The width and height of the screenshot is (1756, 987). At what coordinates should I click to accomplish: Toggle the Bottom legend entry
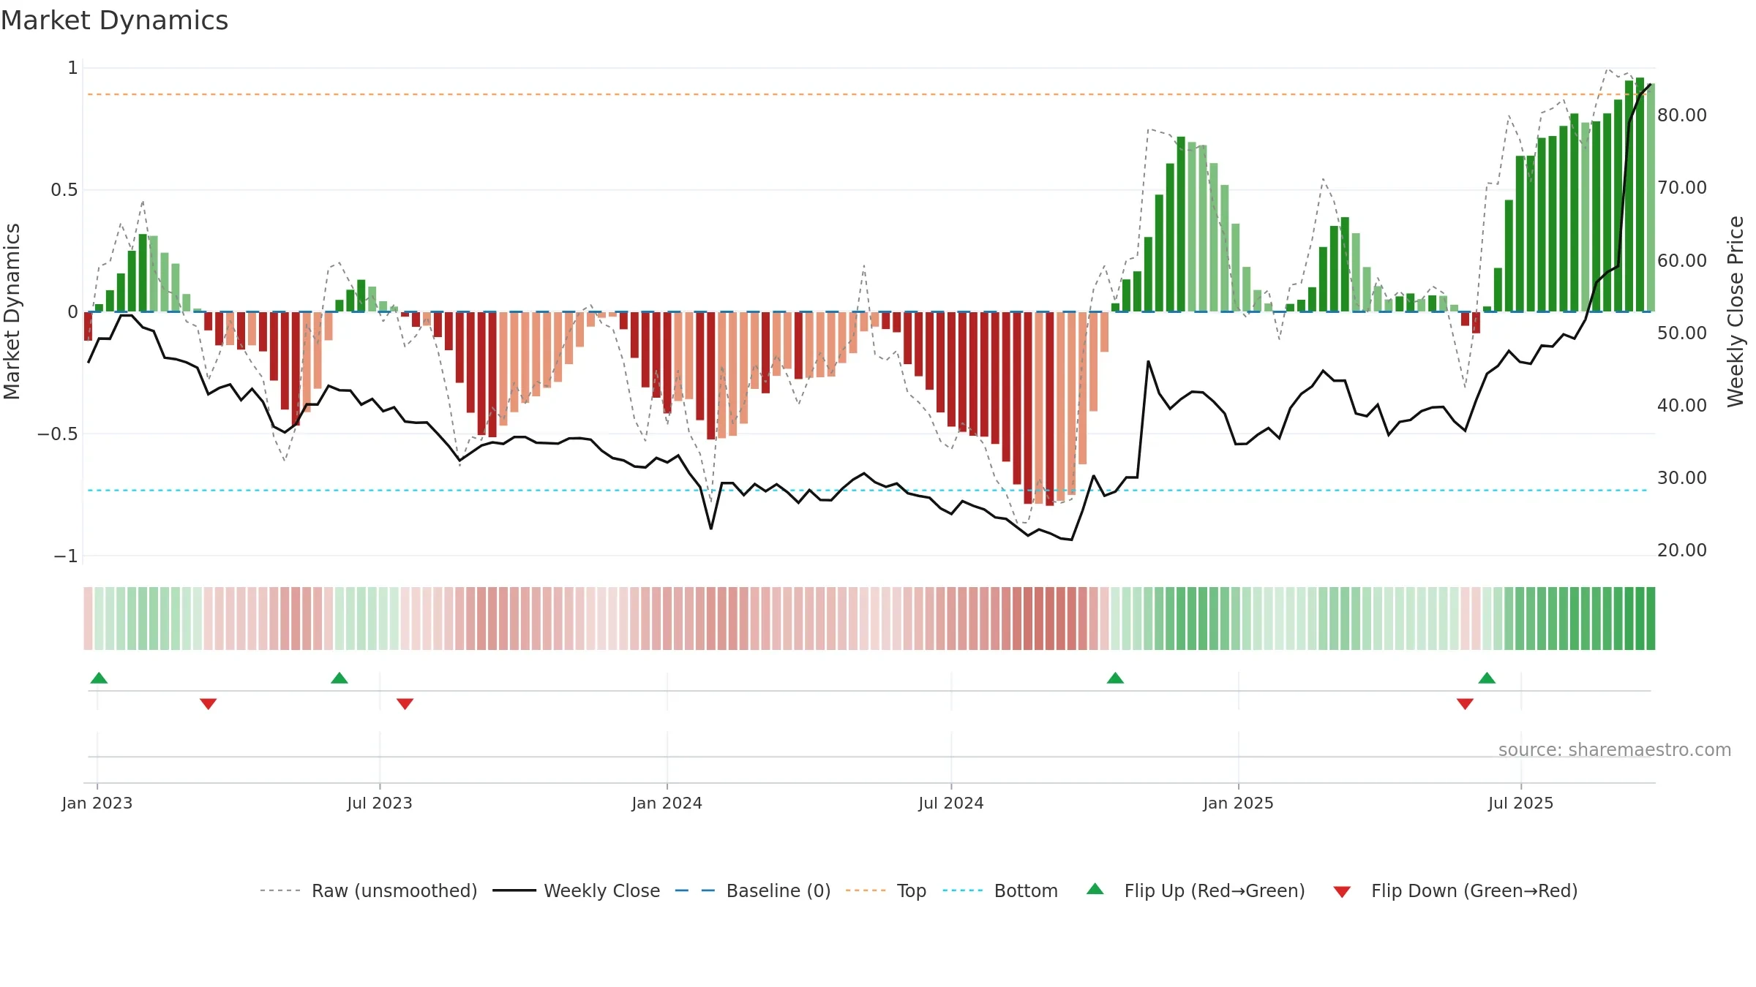[1000, 890]
